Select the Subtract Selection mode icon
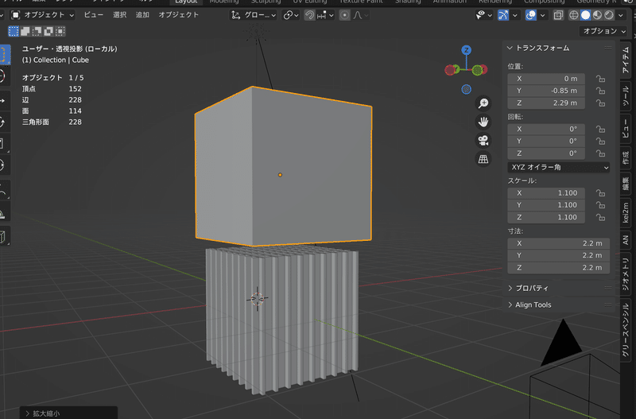This screenshot has height=419, width=636. coord(37,31)
